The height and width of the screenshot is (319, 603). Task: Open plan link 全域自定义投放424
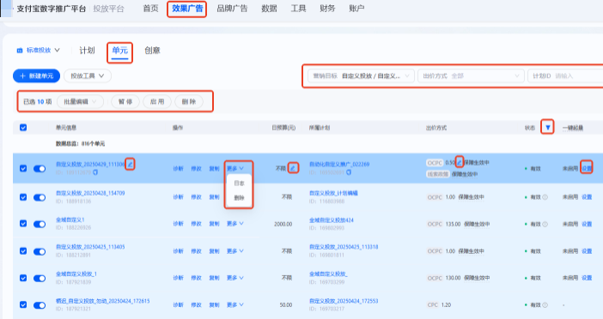(x=331, y=220)
